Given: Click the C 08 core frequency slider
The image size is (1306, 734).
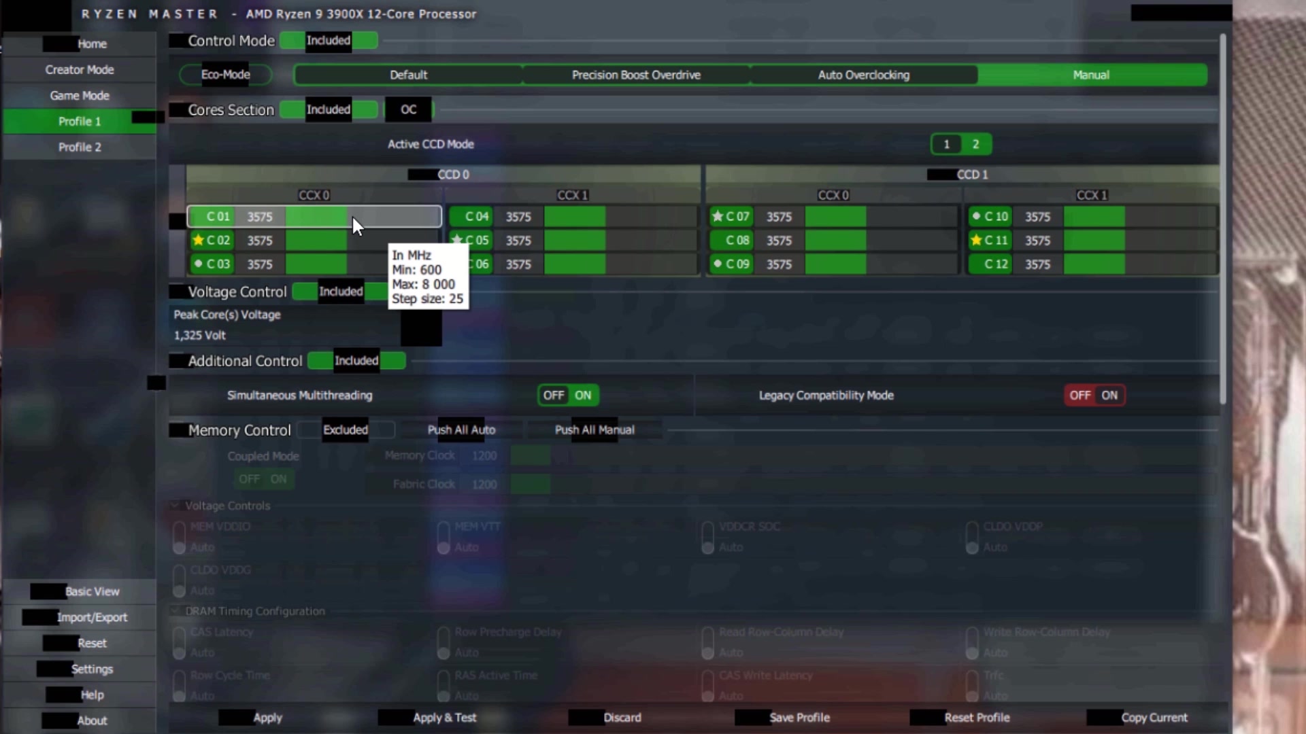Looking at the screenshot, I should tap(881, 241).
